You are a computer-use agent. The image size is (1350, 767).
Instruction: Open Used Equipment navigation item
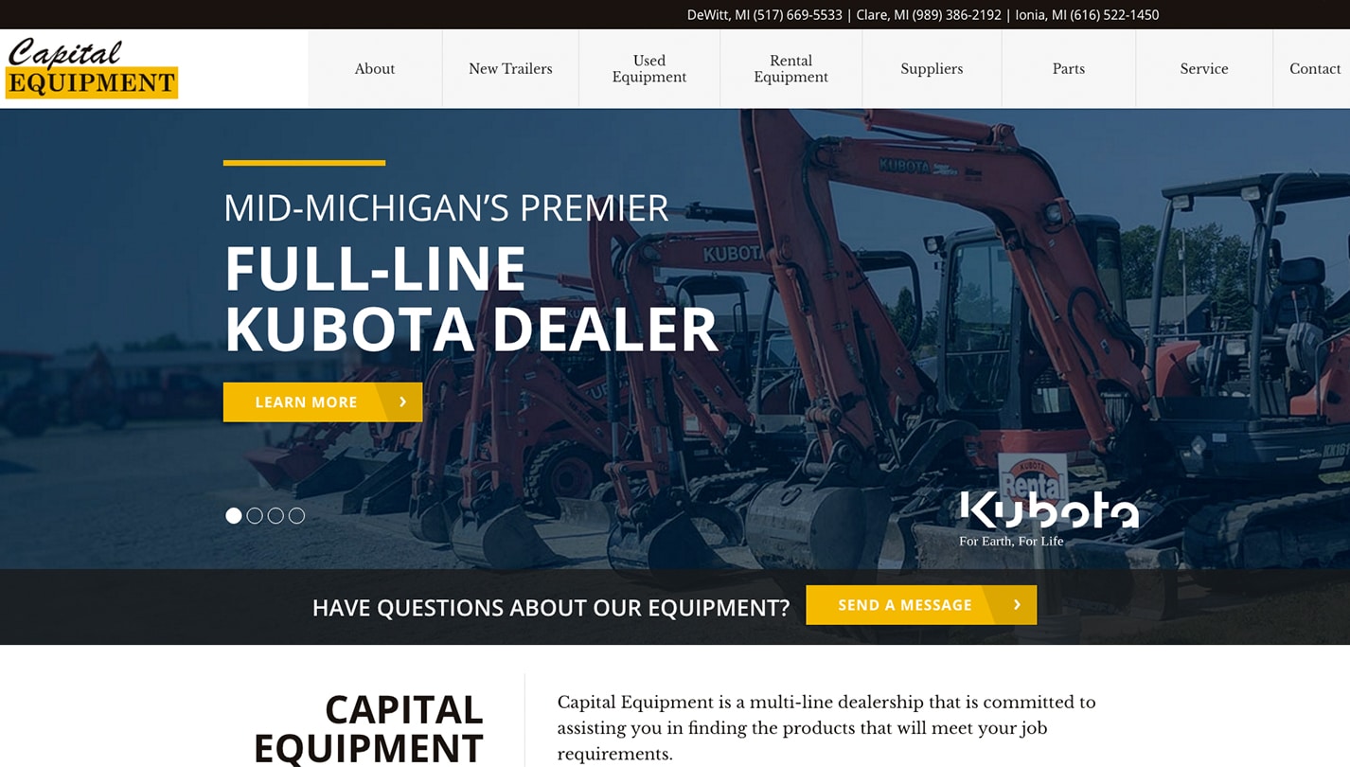coord(649,69)
